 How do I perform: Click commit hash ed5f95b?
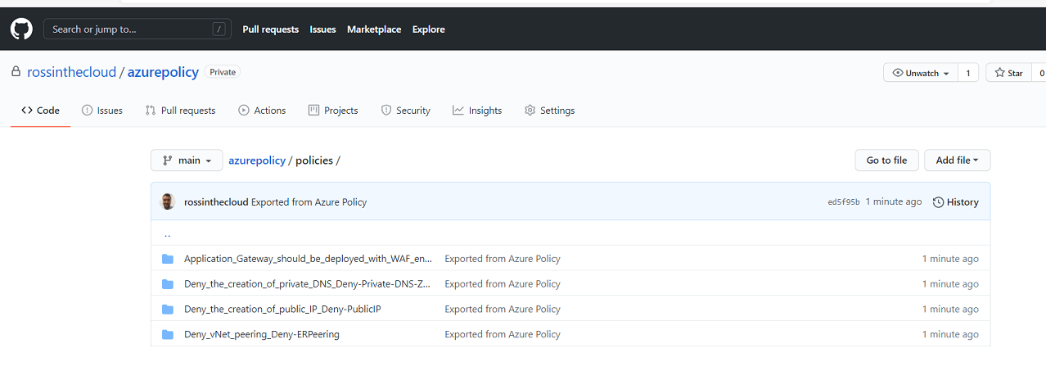pyautogui.click(x=844, y=201)
